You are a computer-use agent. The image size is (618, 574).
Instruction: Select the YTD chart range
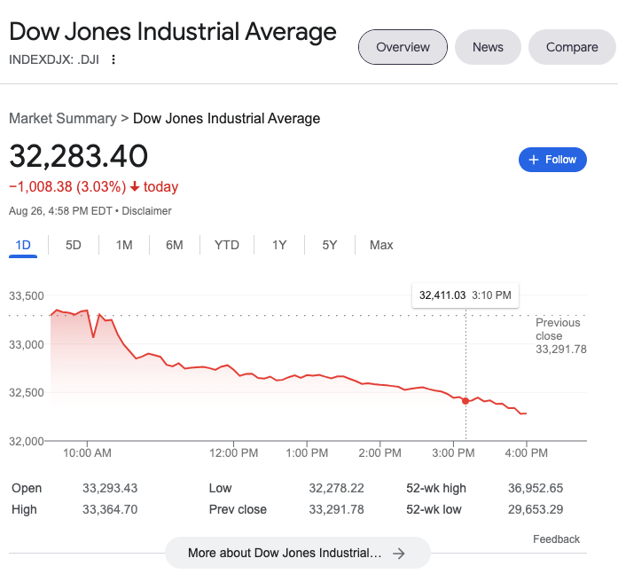coord(227,245)
